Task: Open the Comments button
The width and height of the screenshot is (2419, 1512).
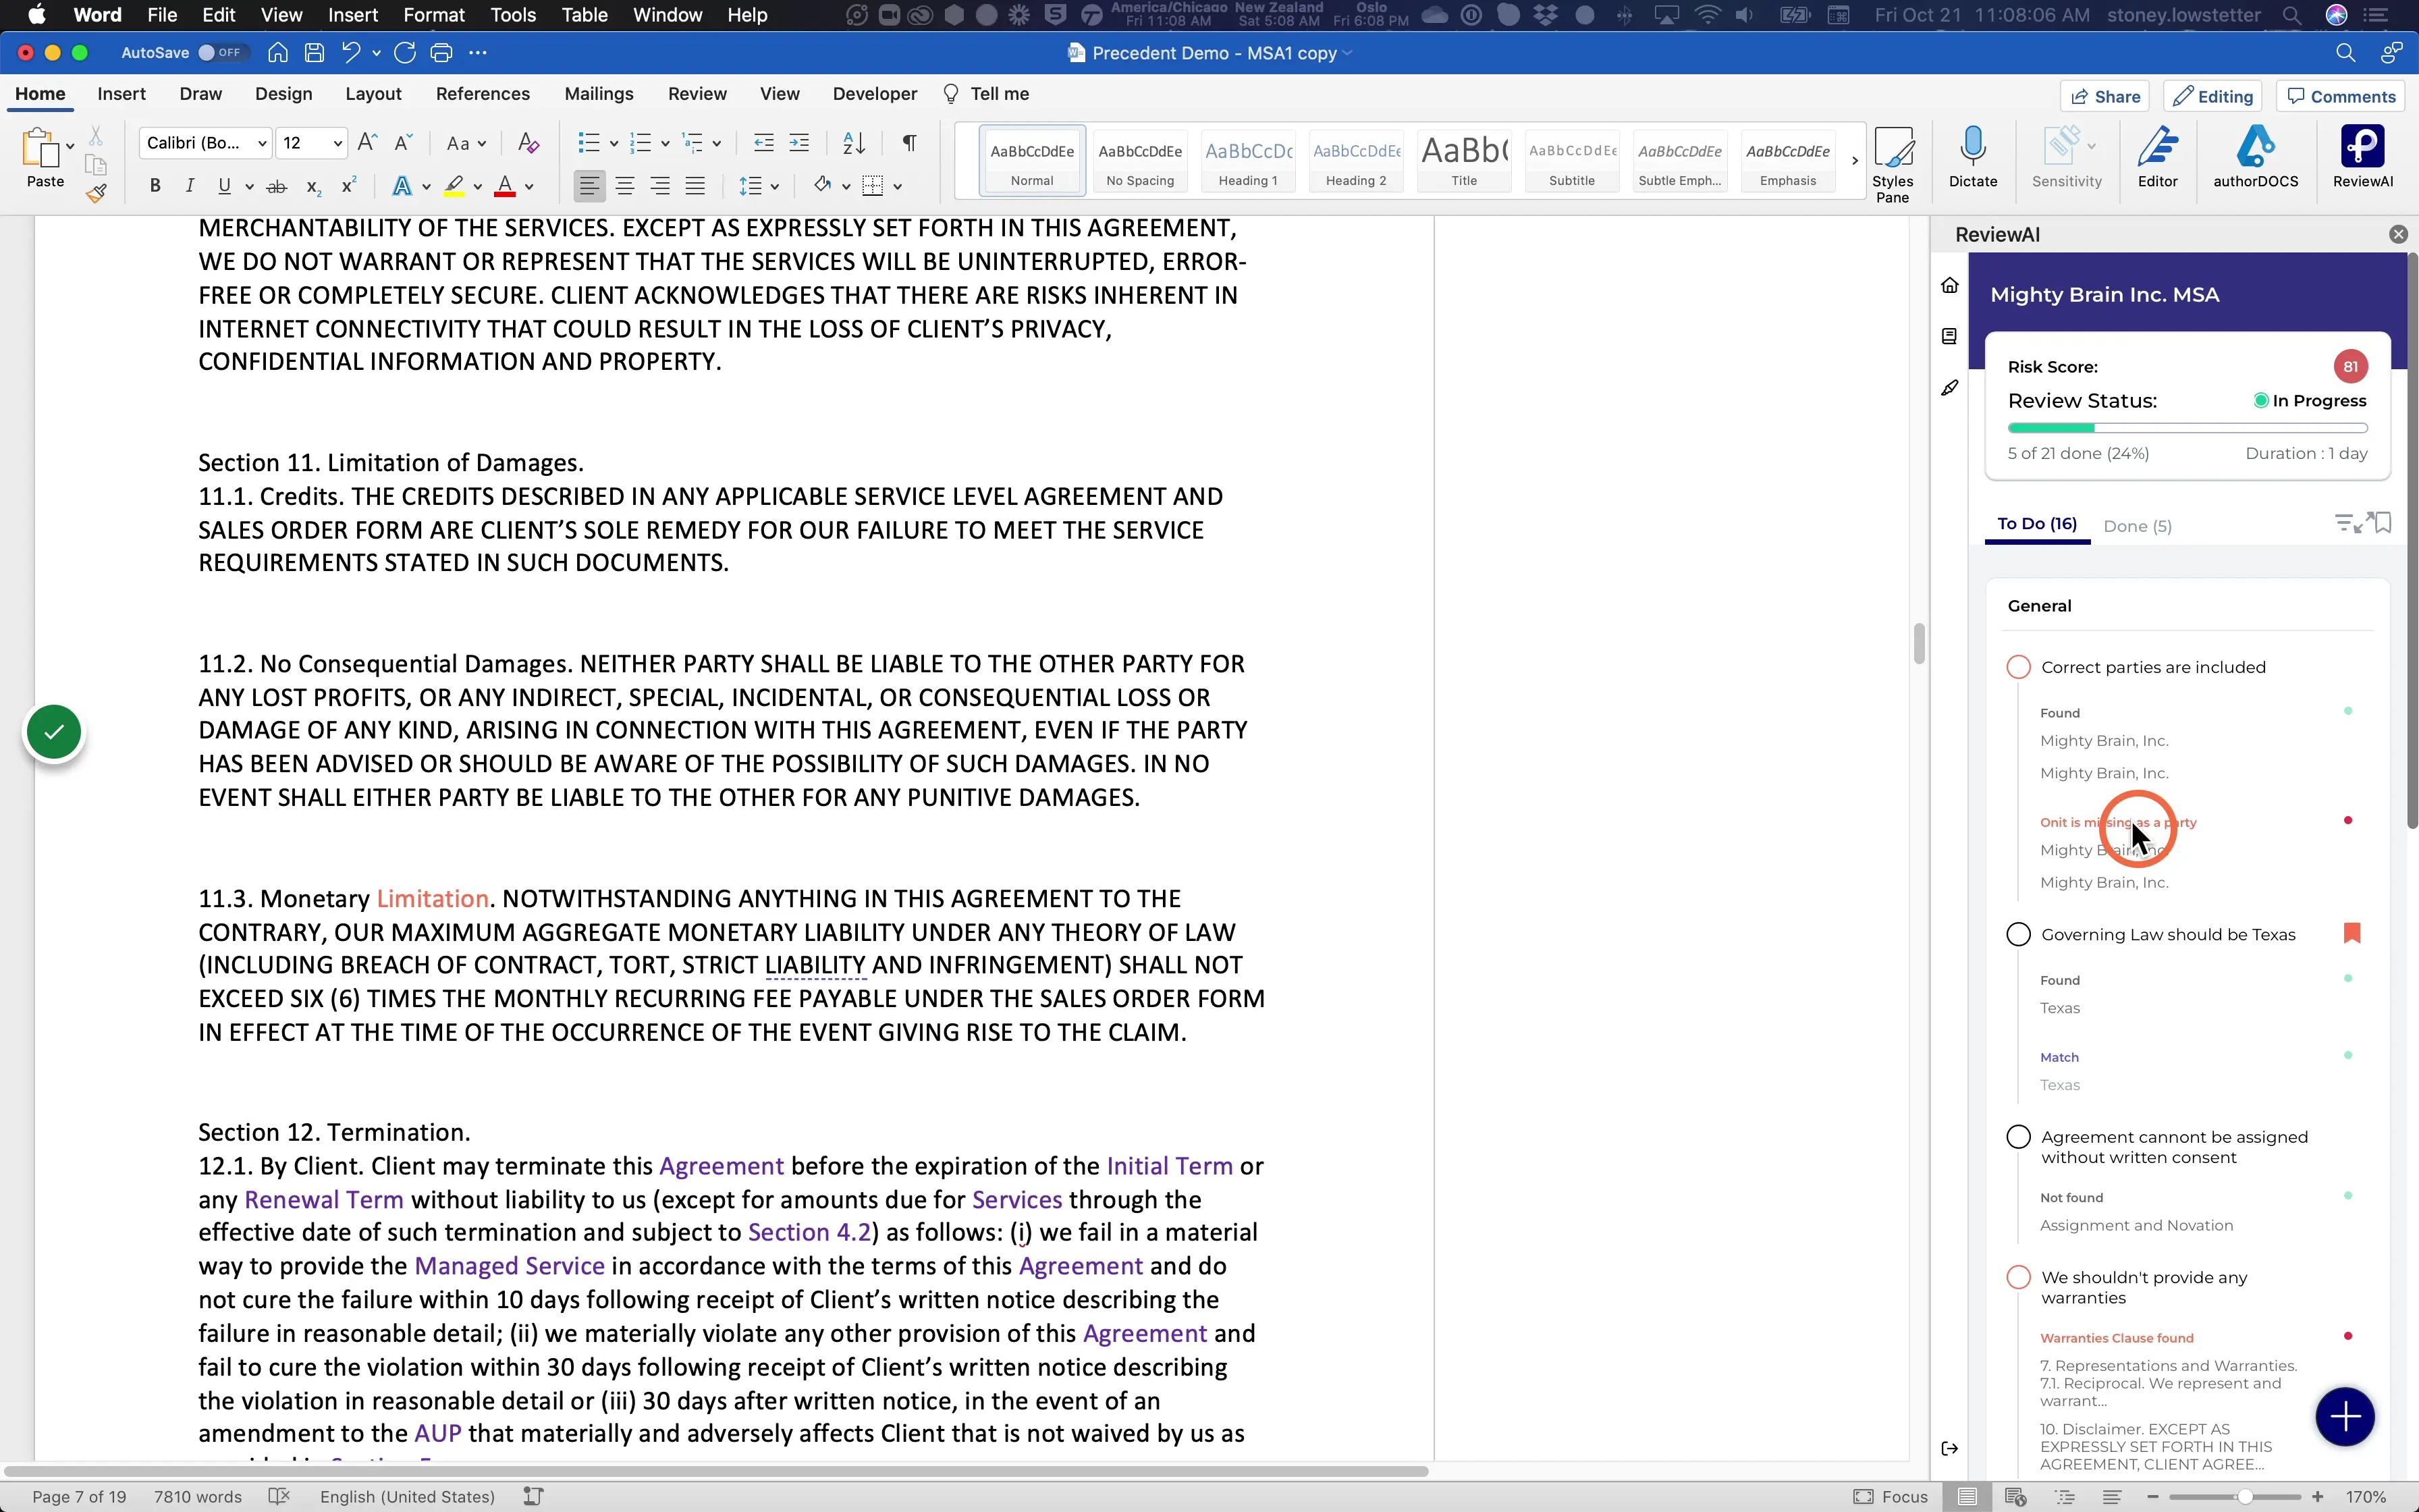Action: [x=2341, y=96]
